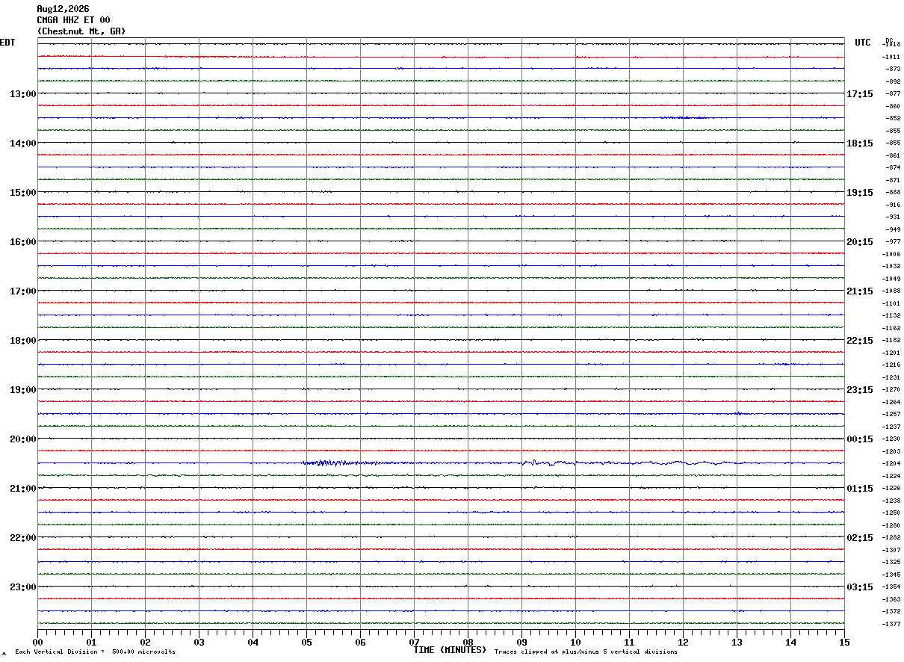Click the TIME (MINUTES) axis title
The width and height of the screenshot is (904, 662).
pos(450,650)
